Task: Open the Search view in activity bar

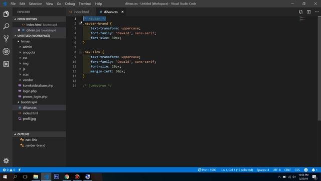Action: [6, 26]
